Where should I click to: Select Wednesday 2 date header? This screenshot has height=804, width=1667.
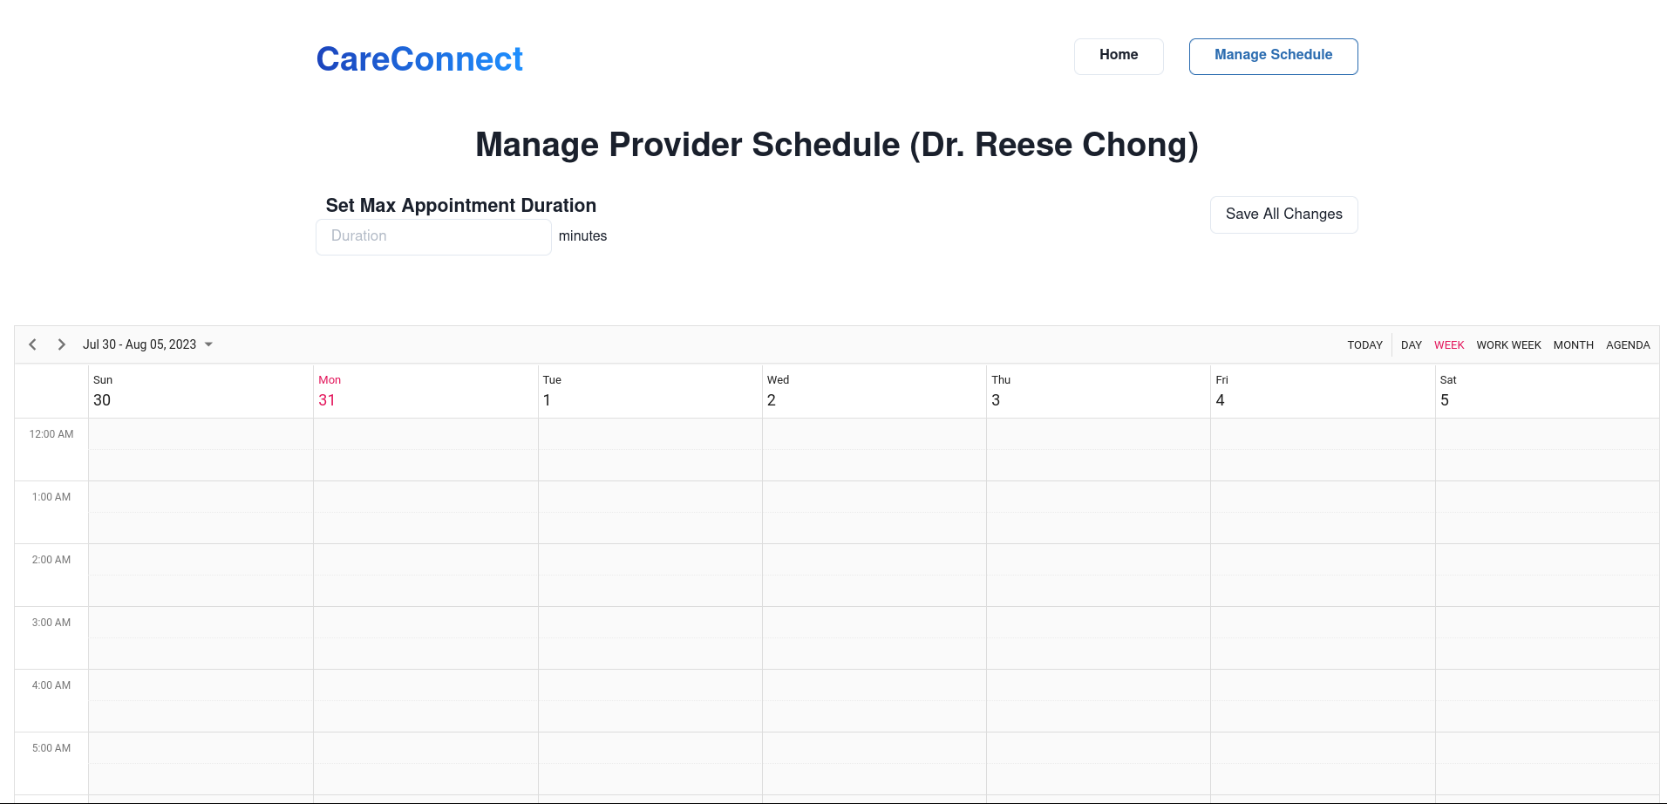772,400
